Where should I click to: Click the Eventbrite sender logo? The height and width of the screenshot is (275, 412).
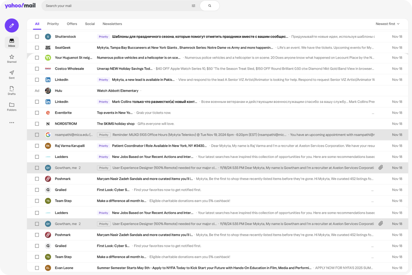coord(48,112)
